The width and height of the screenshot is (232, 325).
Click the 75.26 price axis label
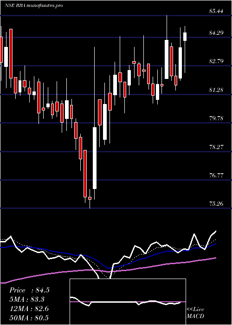[216, 204]
